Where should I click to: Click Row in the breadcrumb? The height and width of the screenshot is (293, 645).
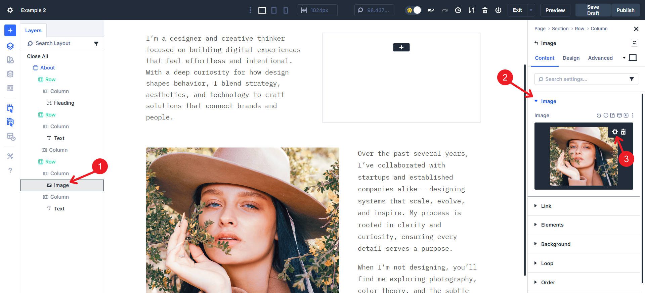(579, 29)
